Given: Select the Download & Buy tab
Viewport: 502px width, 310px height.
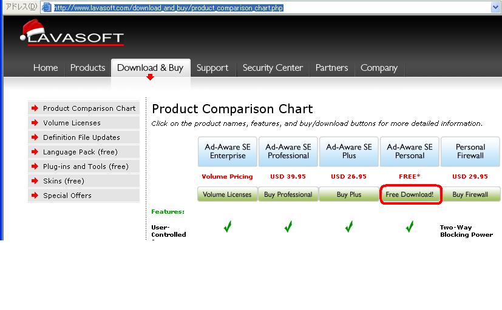Looking at the screenshot, I should pos(150,68).
